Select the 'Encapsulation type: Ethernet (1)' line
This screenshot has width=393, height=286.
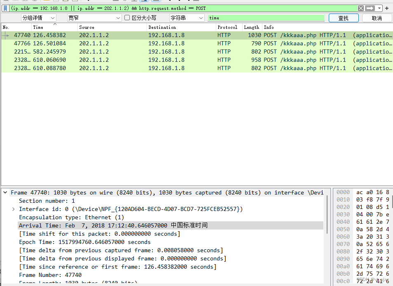pos(71,217)
